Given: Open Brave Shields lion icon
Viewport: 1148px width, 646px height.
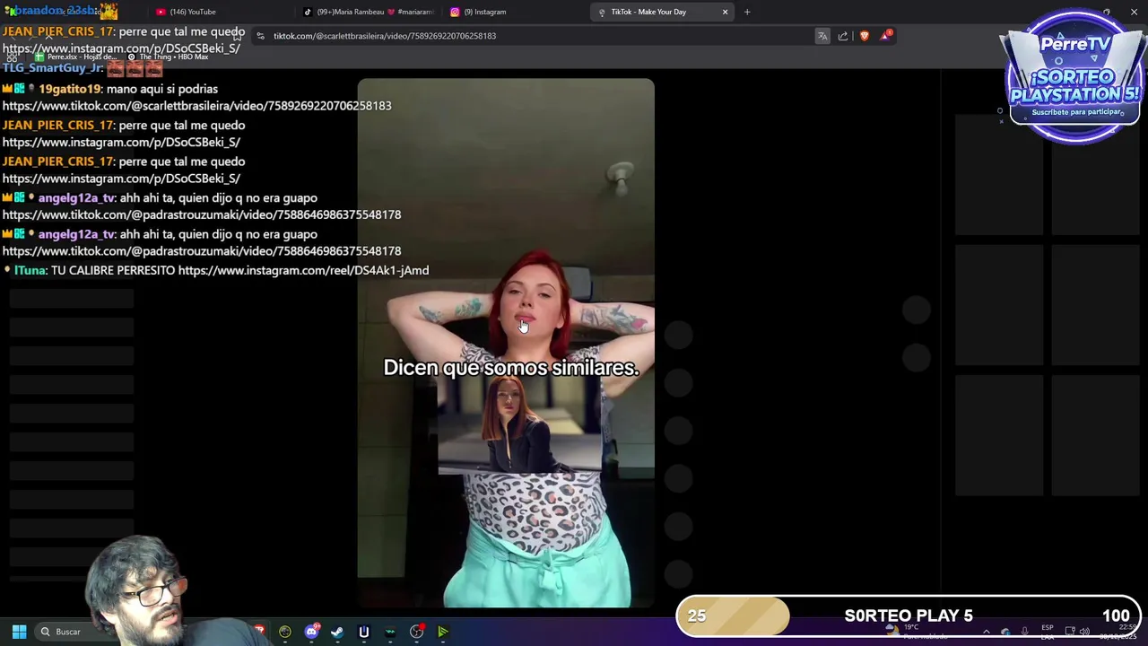Looking at the screenshot, I should 865,36.
